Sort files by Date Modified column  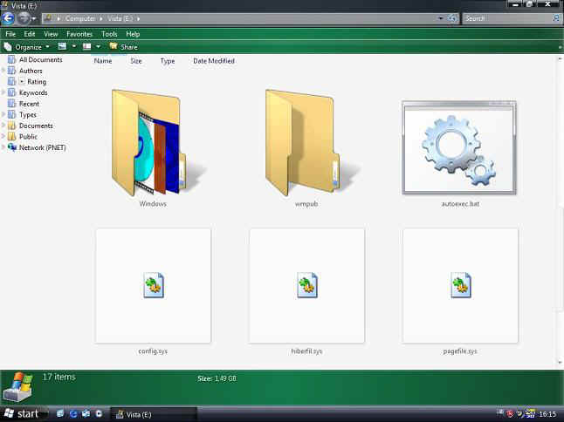(x=213, y=61)
